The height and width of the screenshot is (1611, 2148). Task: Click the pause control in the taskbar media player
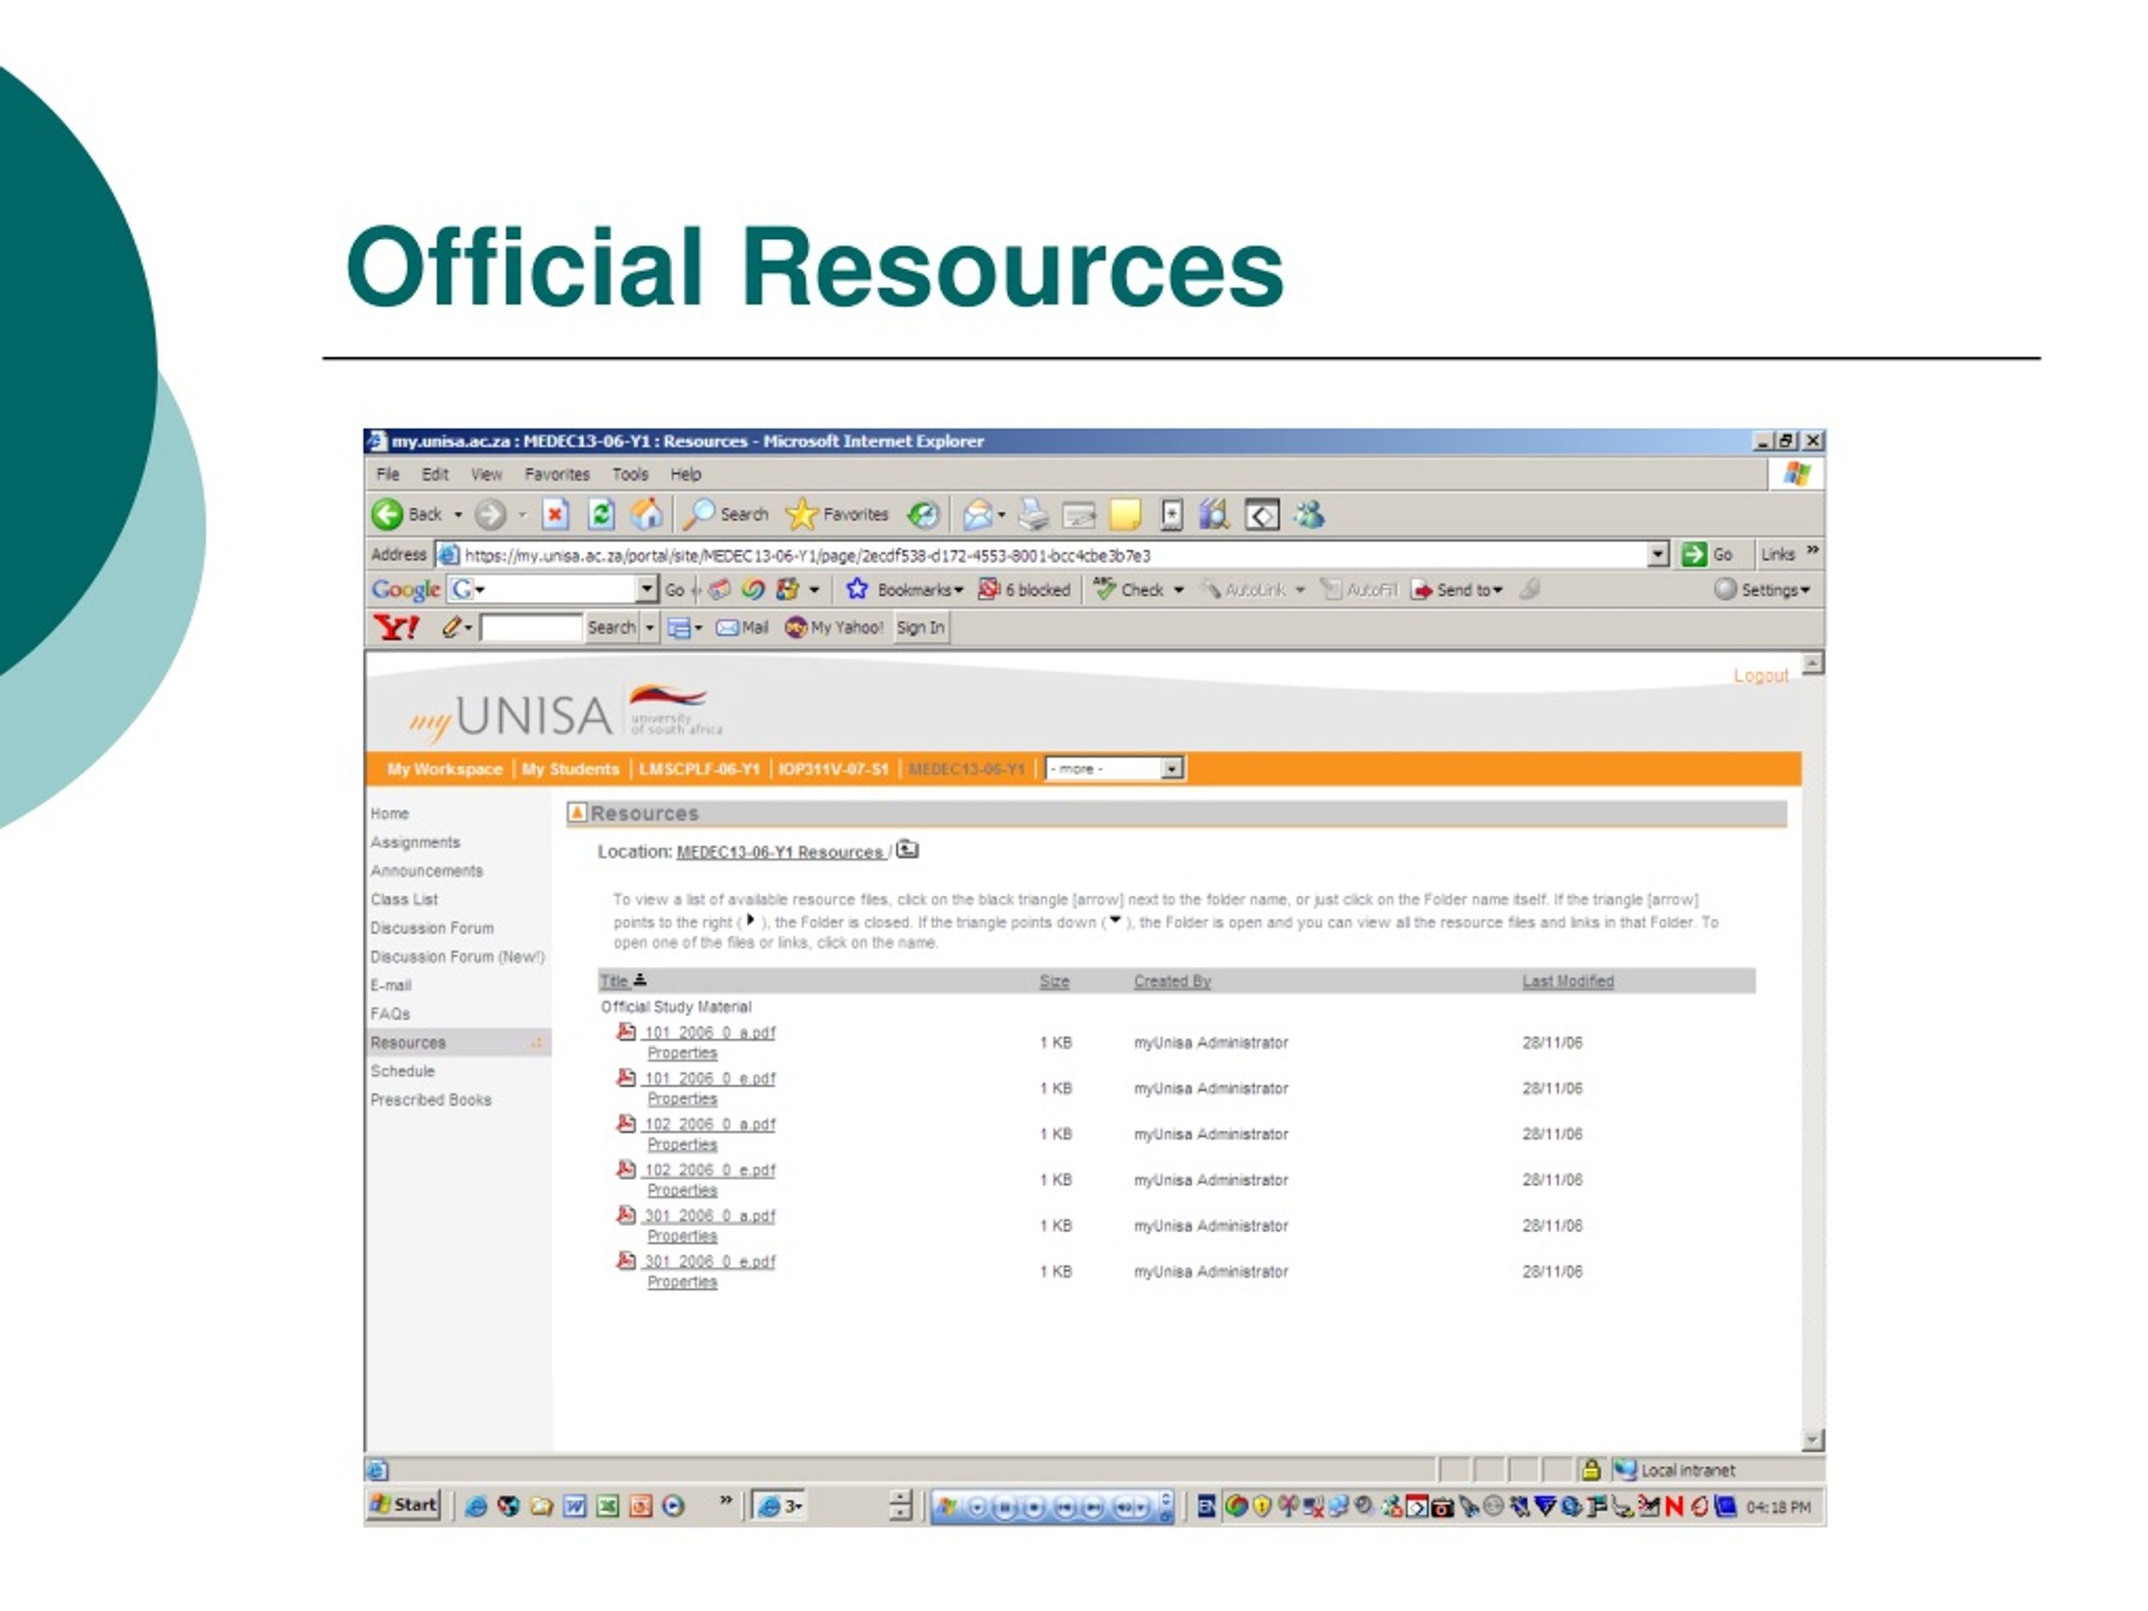click(x=1005, y=1507)
